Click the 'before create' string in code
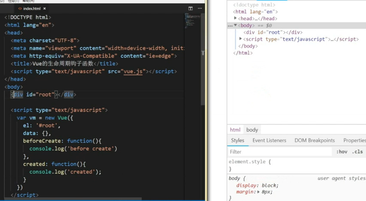The width and height of the screenshot is (366, 201). (x=91, y=149)
